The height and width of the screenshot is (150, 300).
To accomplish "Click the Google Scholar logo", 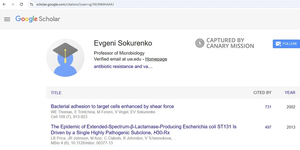I will [x=38, y=19].
